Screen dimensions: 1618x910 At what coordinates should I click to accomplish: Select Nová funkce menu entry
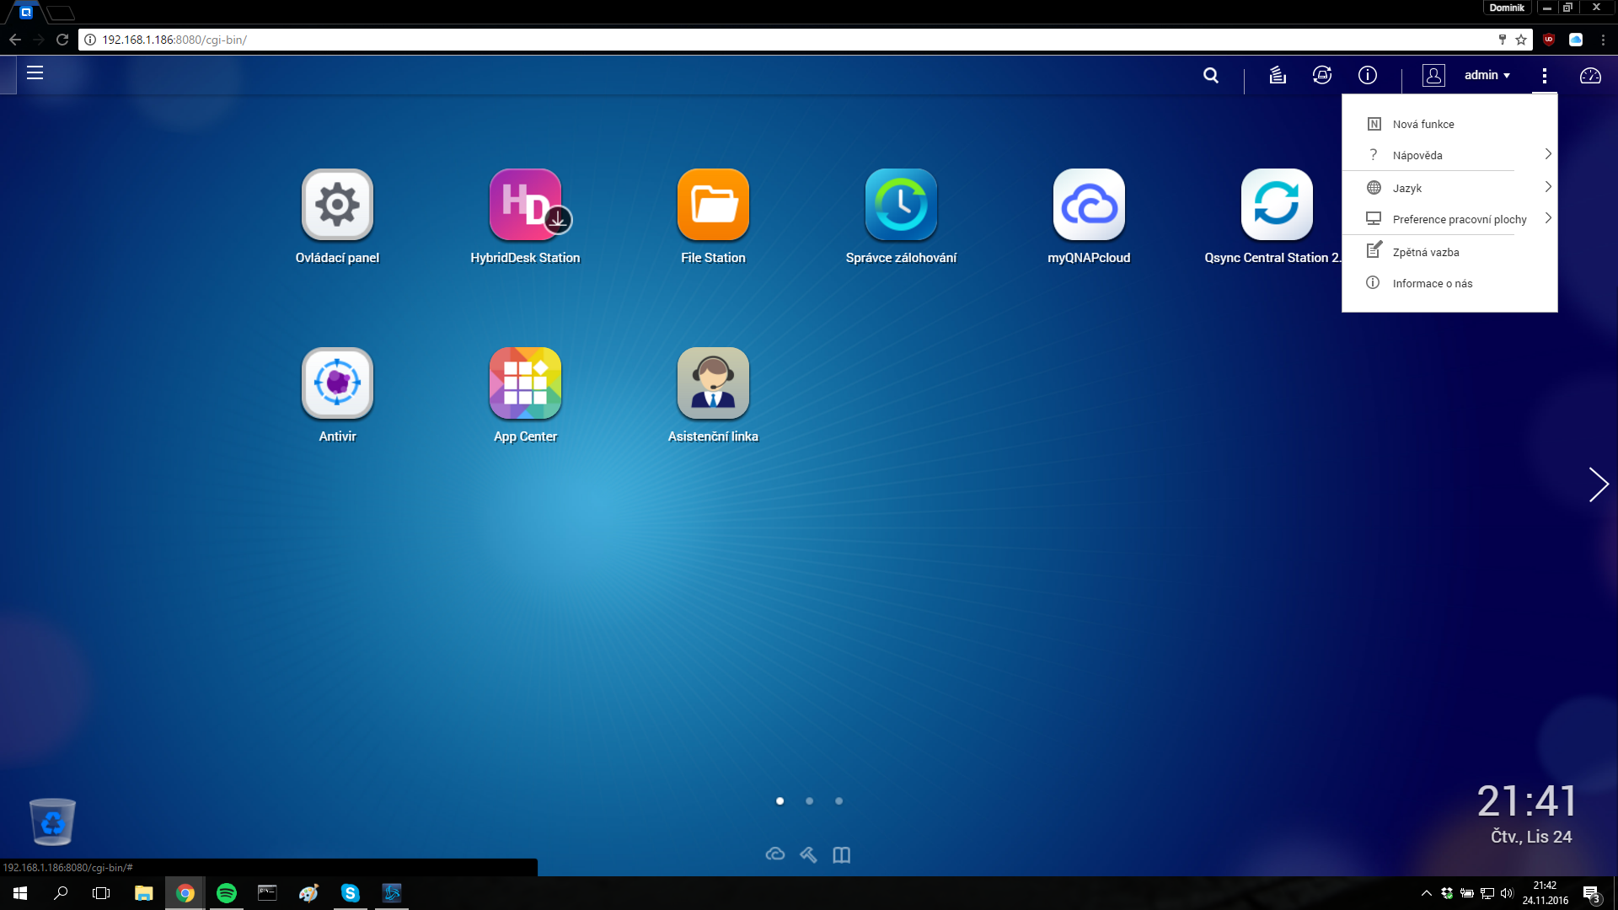point(1423,124)
